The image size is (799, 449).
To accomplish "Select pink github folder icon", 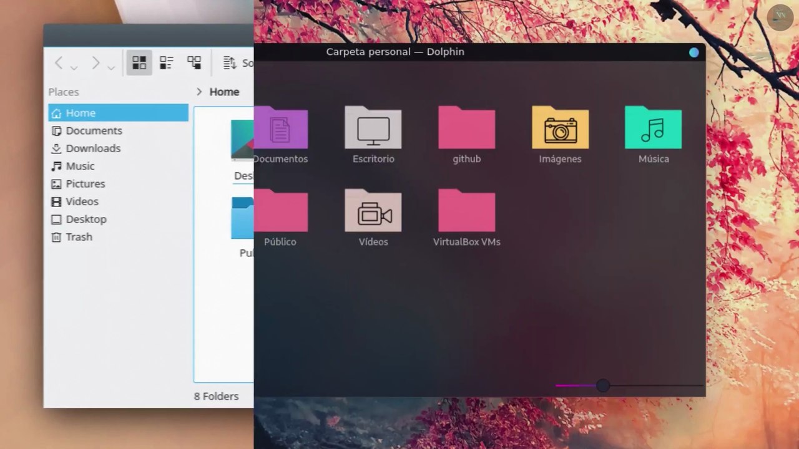I will [467, 127].
